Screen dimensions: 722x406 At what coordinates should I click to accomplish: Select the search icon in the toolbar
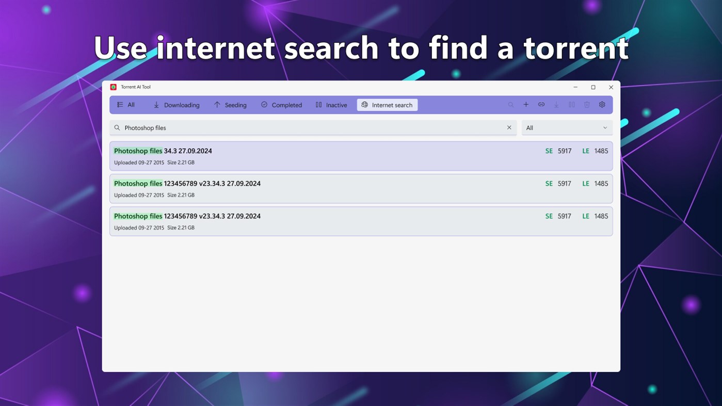tap(511, 105)
